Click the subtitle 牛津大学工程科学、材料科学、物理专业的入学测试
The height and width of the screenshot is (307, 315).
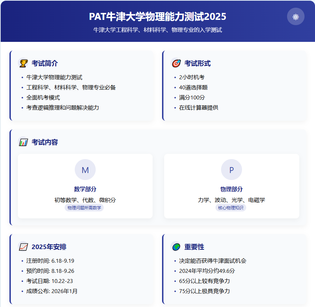pos(157,30)
